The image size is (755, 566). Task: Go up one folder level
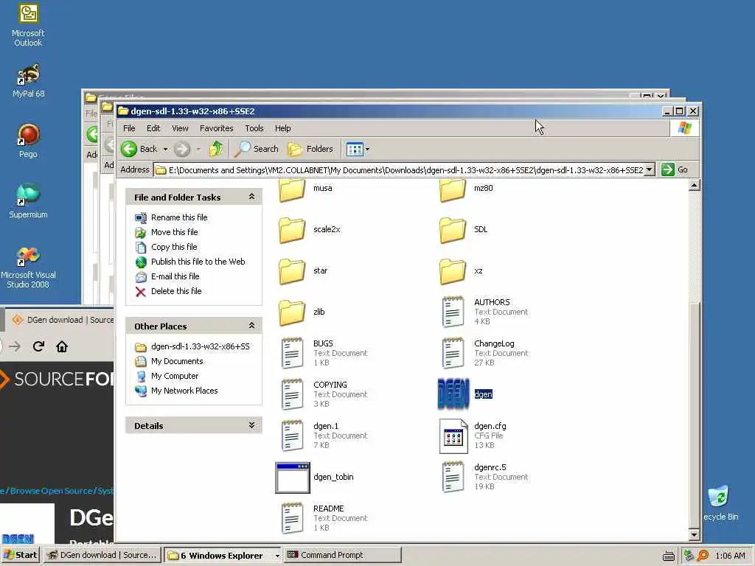216,149
